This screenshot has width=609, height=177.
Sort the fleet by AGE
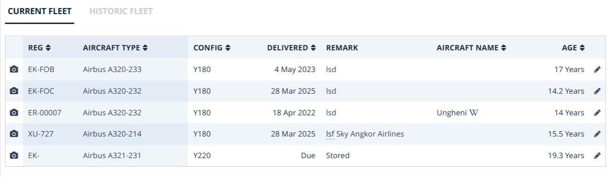pos(573,48)
